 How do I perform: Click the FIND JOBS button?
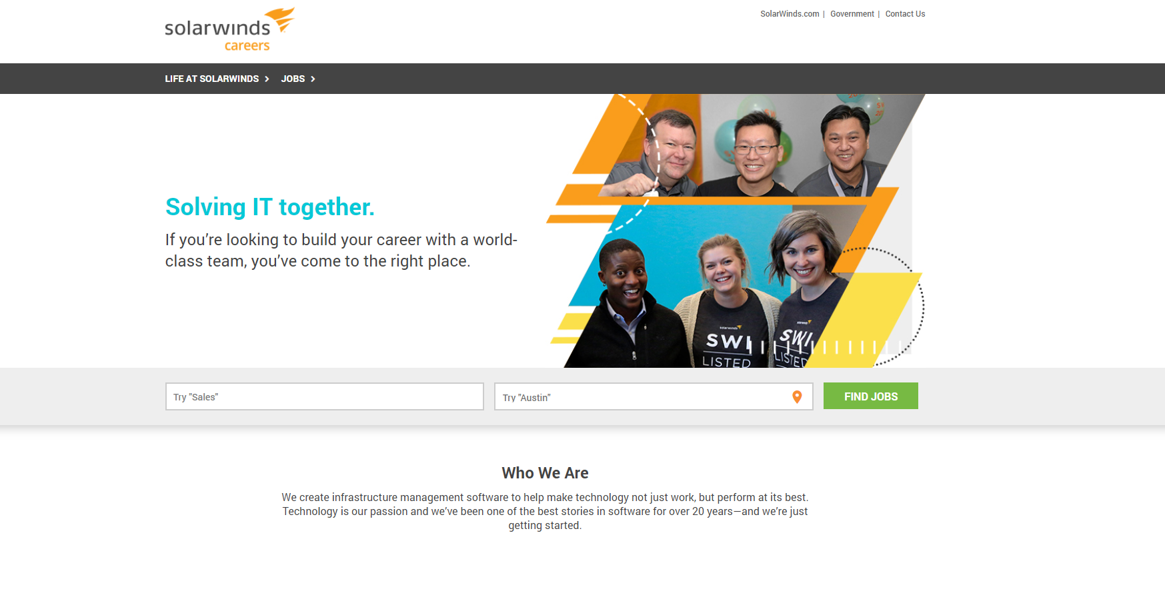[870, 396]
